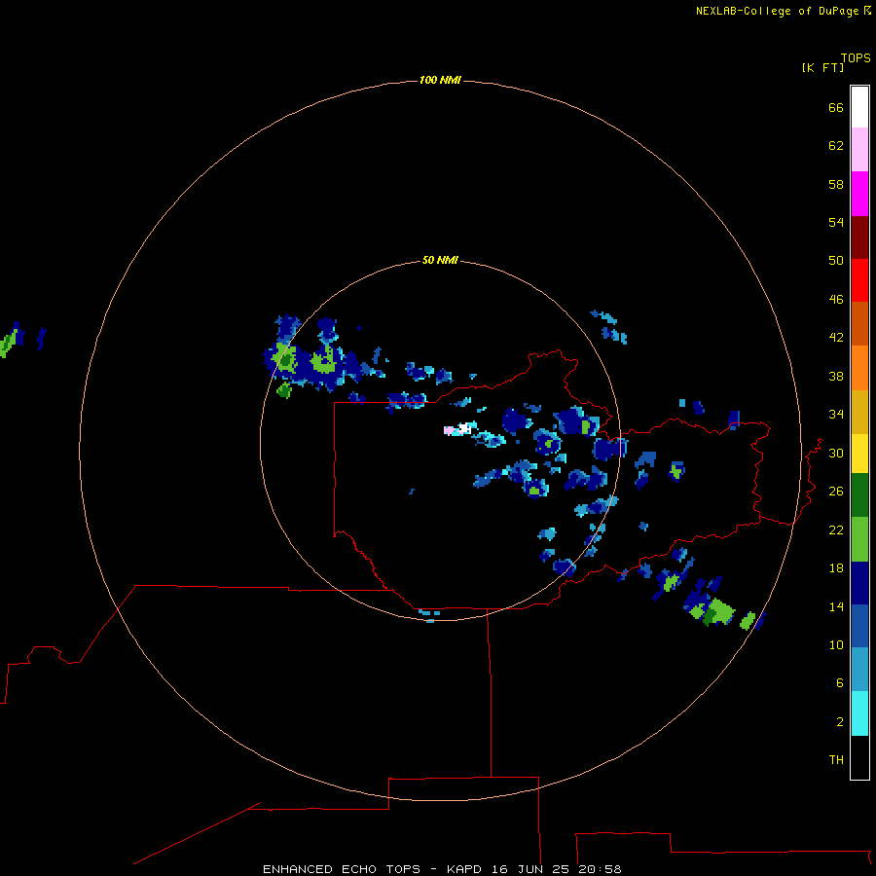Viewport: 876px width, 876px height.
Task: Pick the light green legend band
Action: (859, 539)
